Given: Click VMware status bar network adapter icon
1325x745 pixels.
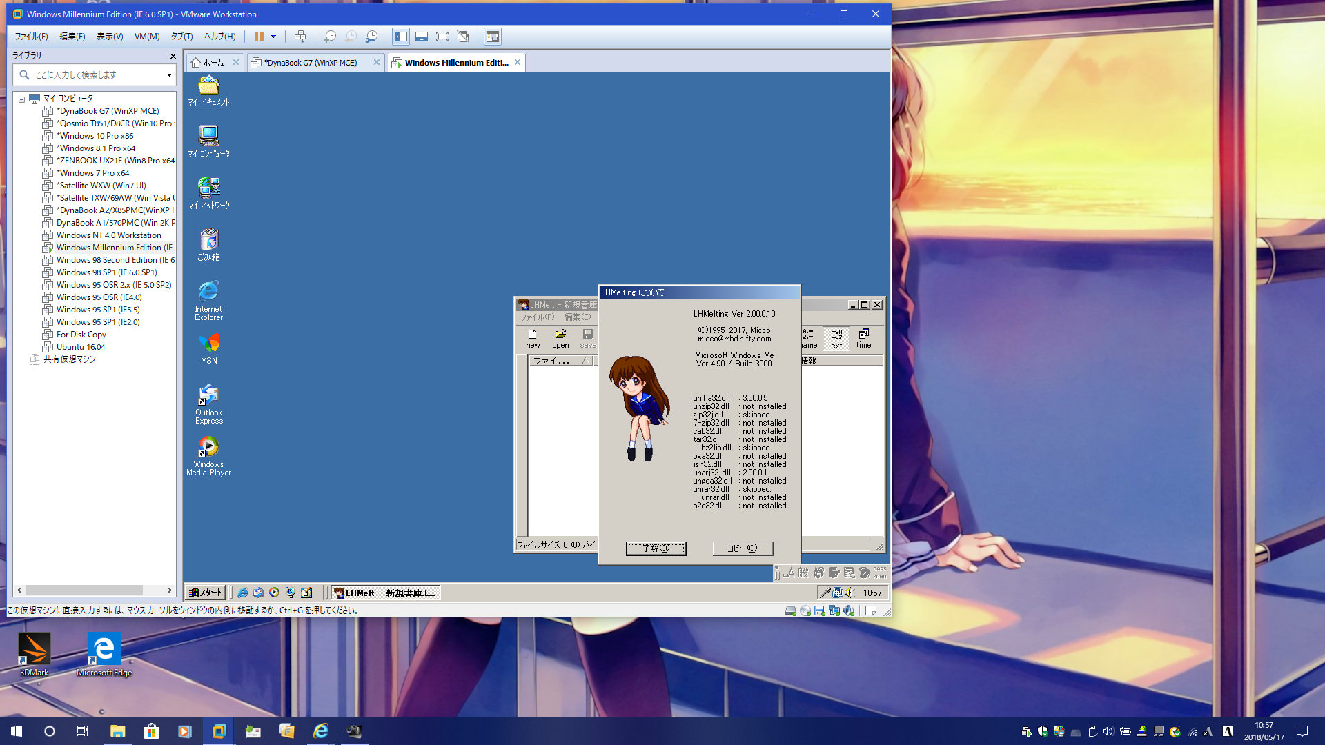Looking at the screenshot, I should (834, 610).
